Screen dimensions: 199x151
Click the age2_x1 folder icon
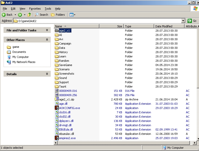pos(57,31)
